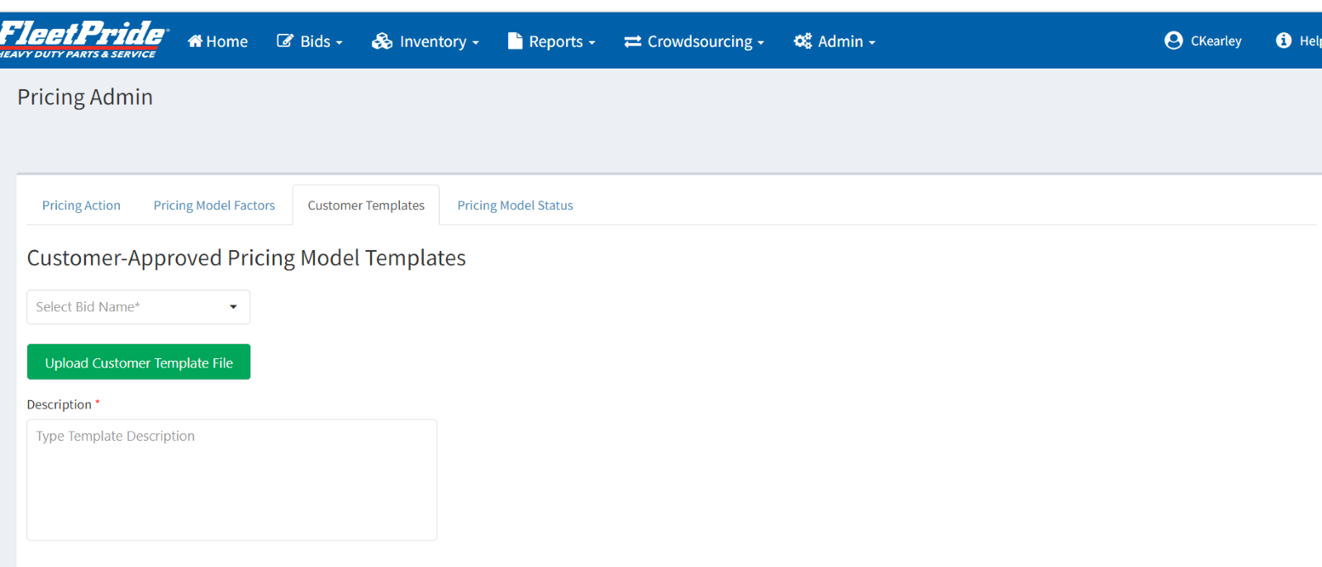Open the Select Bid Name combo box

139,307
